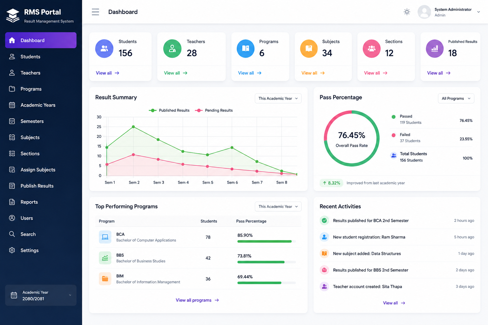Click the System Administrator avatar
Viewport: 488px width, 325px height.
(424, 12)
